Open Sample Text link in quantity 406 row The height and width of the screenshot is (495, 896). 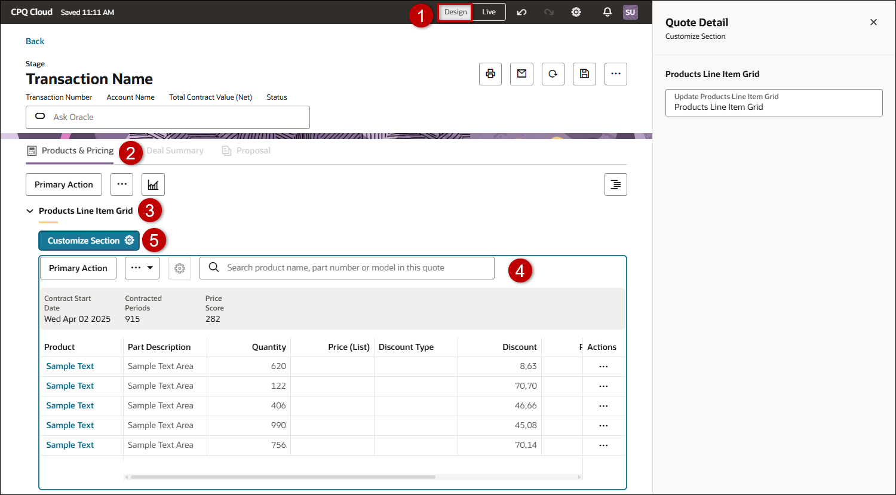pos(70,405)
